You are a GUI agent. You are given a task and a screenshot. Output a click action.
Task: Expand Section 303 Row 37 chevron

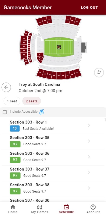(89, 172)
